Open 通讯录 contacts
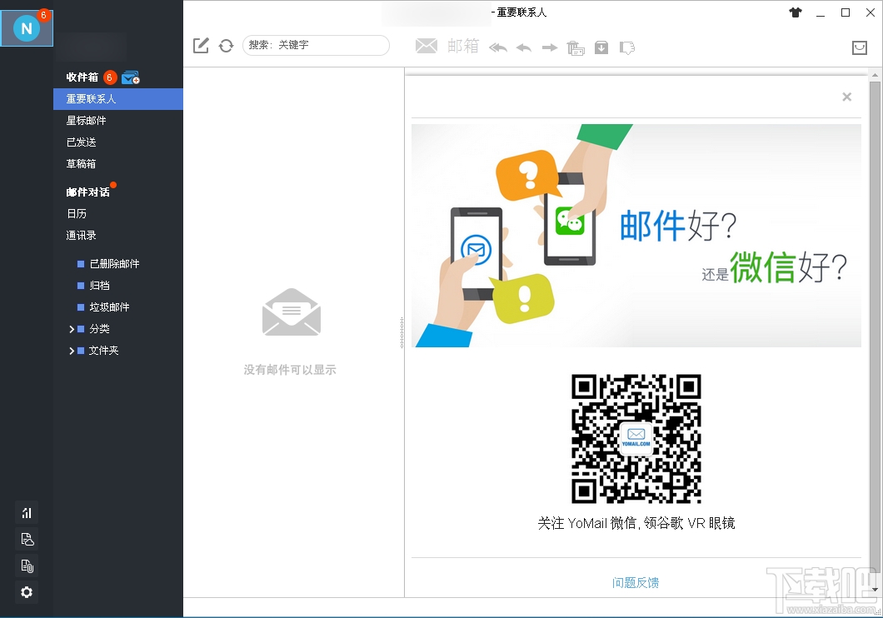 (x=81, y=235)
